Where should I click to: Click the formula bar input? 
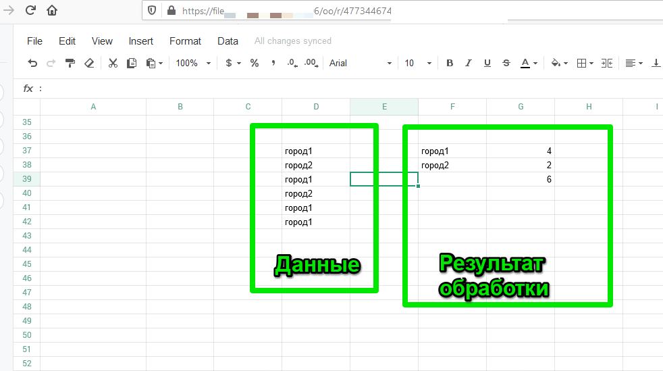point(353,89)
